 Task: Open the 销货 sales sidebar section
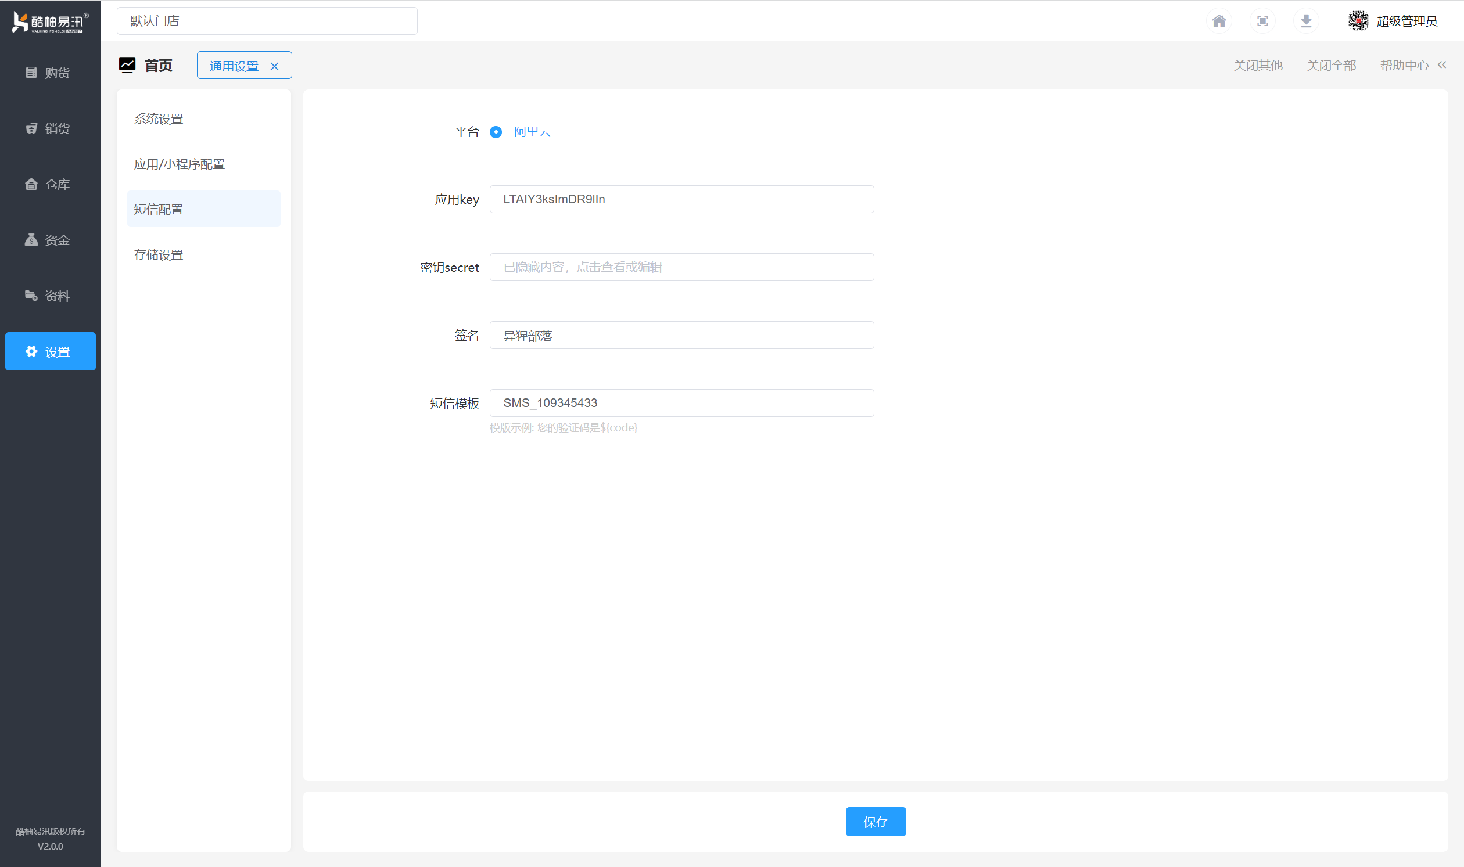[x=50, y=128]
